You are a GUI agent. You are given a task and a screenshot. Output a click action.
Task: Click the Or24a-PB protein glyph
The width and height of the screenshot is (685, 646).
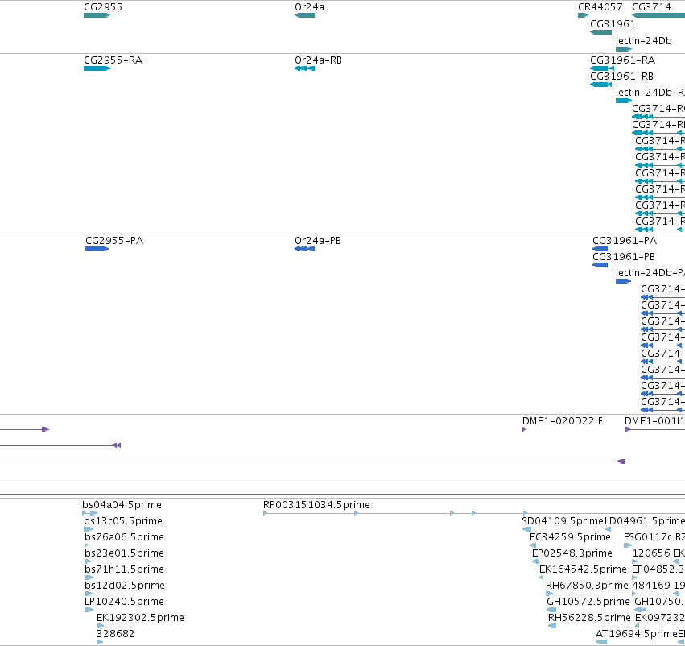click(304, 249)
